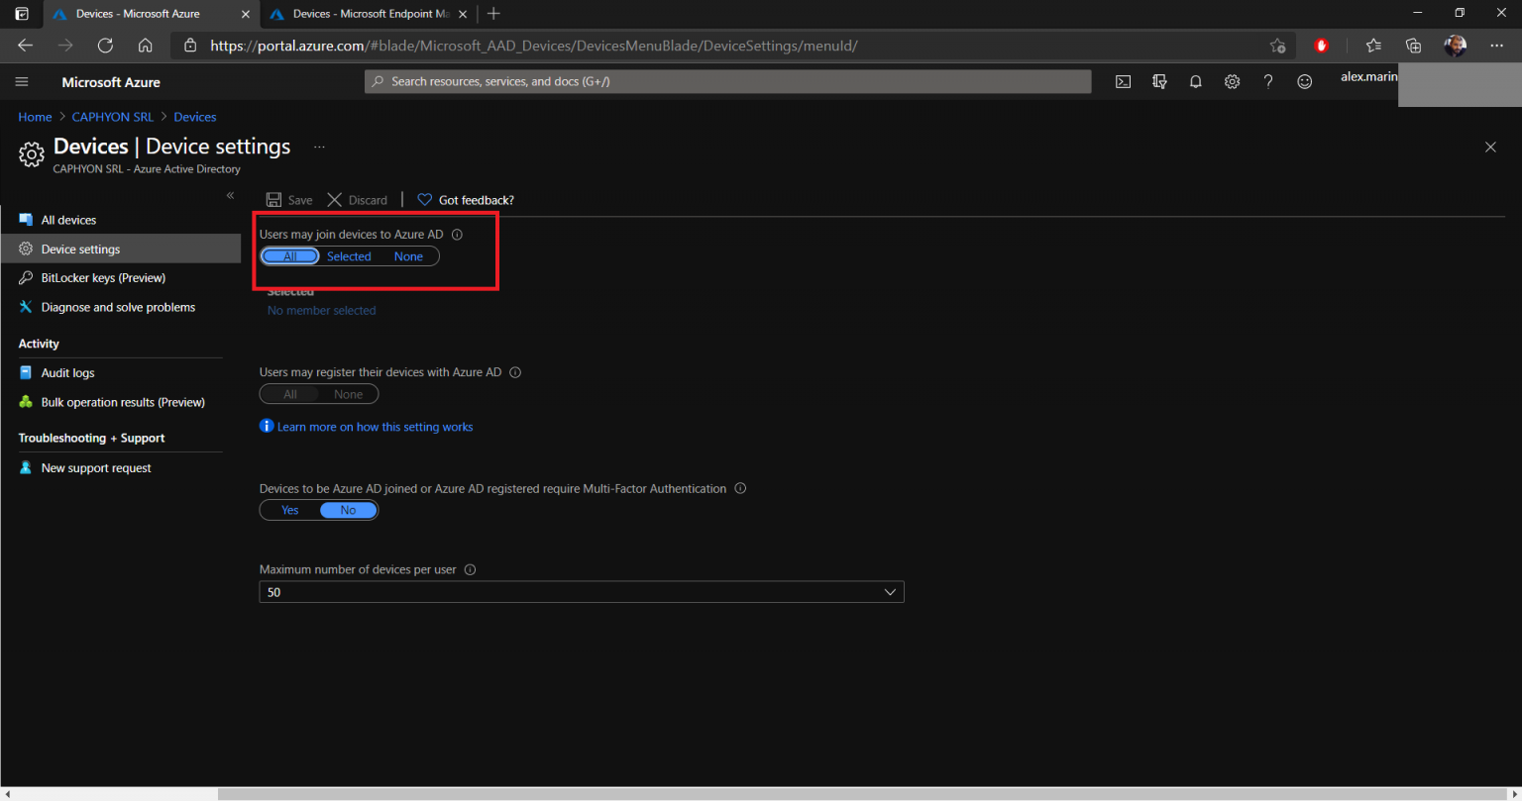Click the help question mark icon

coord(1268,81)
